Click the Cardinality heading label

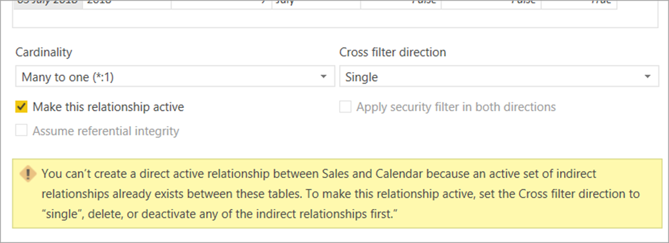tap(44, 52)
